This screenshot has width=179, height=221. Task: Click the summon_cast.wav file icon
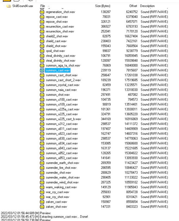42,70
